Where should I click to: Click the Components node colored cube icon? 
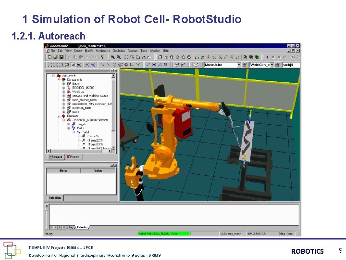click(x=63, y=79)
